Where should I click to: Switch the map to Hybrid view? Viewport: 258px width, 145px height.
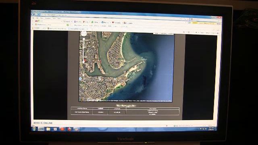click(x=170, y=34)
